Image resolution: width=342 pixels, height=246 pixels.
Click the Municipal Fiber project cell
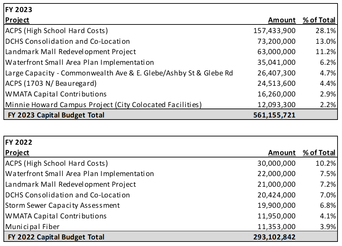pyautogui.click(x=32, y=226)
